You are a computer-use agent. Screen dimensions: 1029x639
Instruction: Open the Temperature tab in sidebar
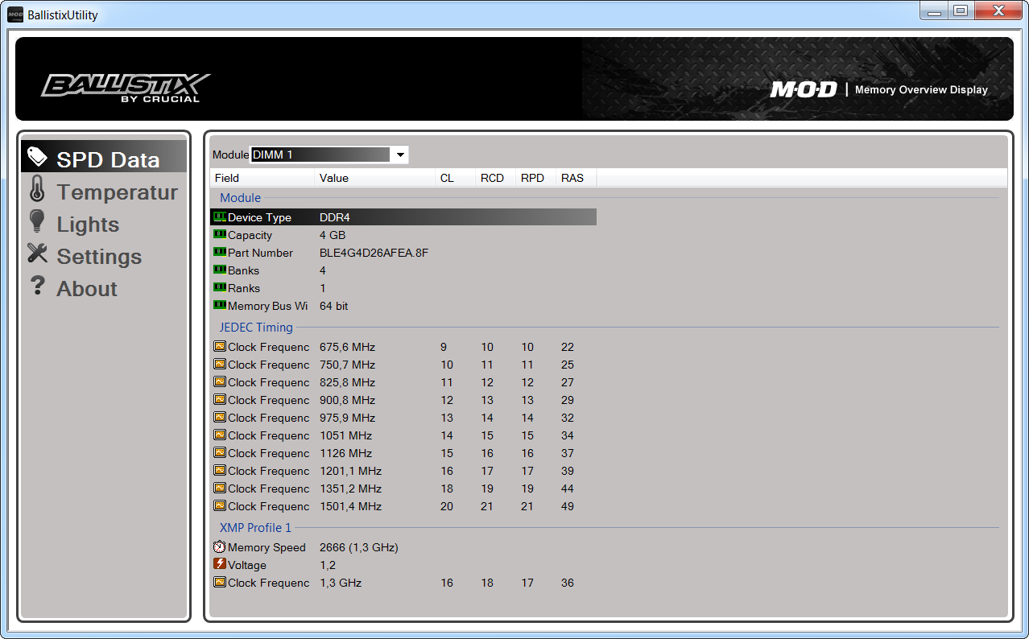(x=117, y=192)
